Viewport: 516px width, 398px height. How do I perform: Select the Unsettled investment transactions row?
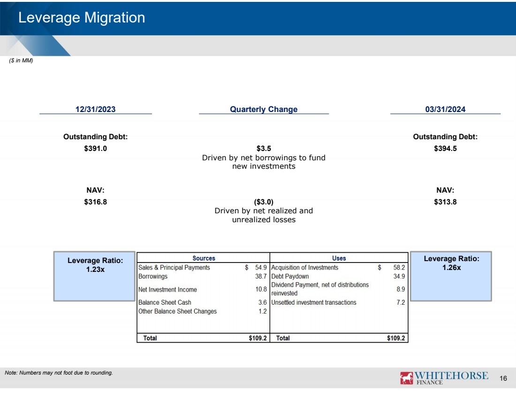click(x=314, y=303)
